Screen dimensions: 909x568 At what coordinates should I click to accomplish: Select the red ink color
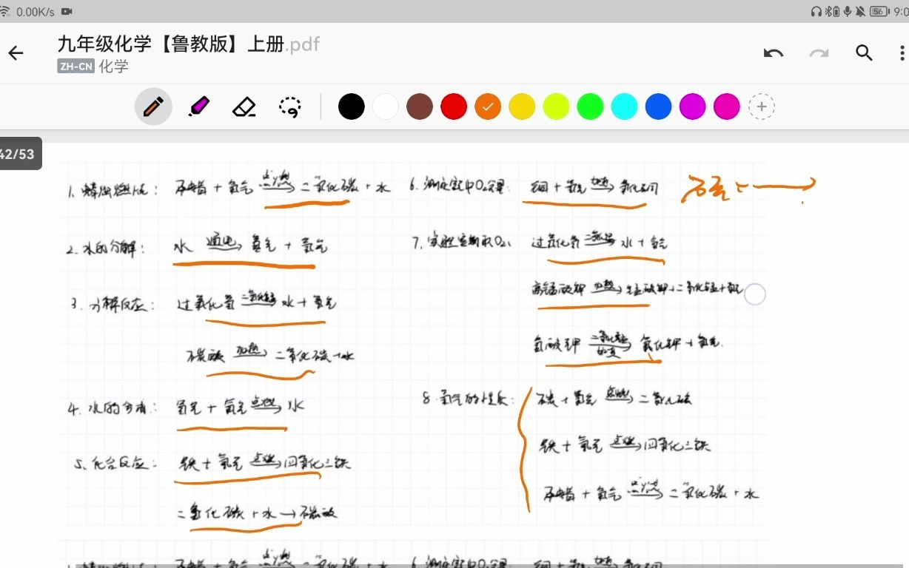pyautogui.click(x=453, y=106)
